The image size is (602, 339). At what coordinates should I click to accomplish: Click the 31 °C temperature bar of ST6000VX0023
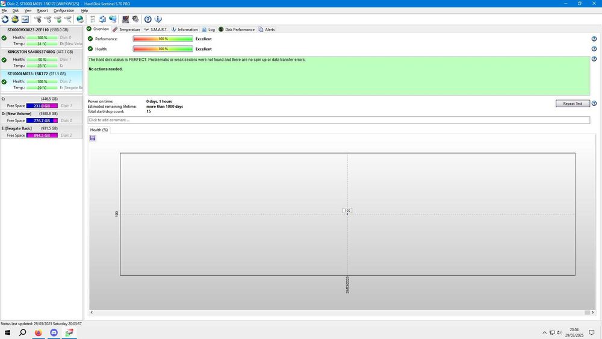(x=42, y=44)
